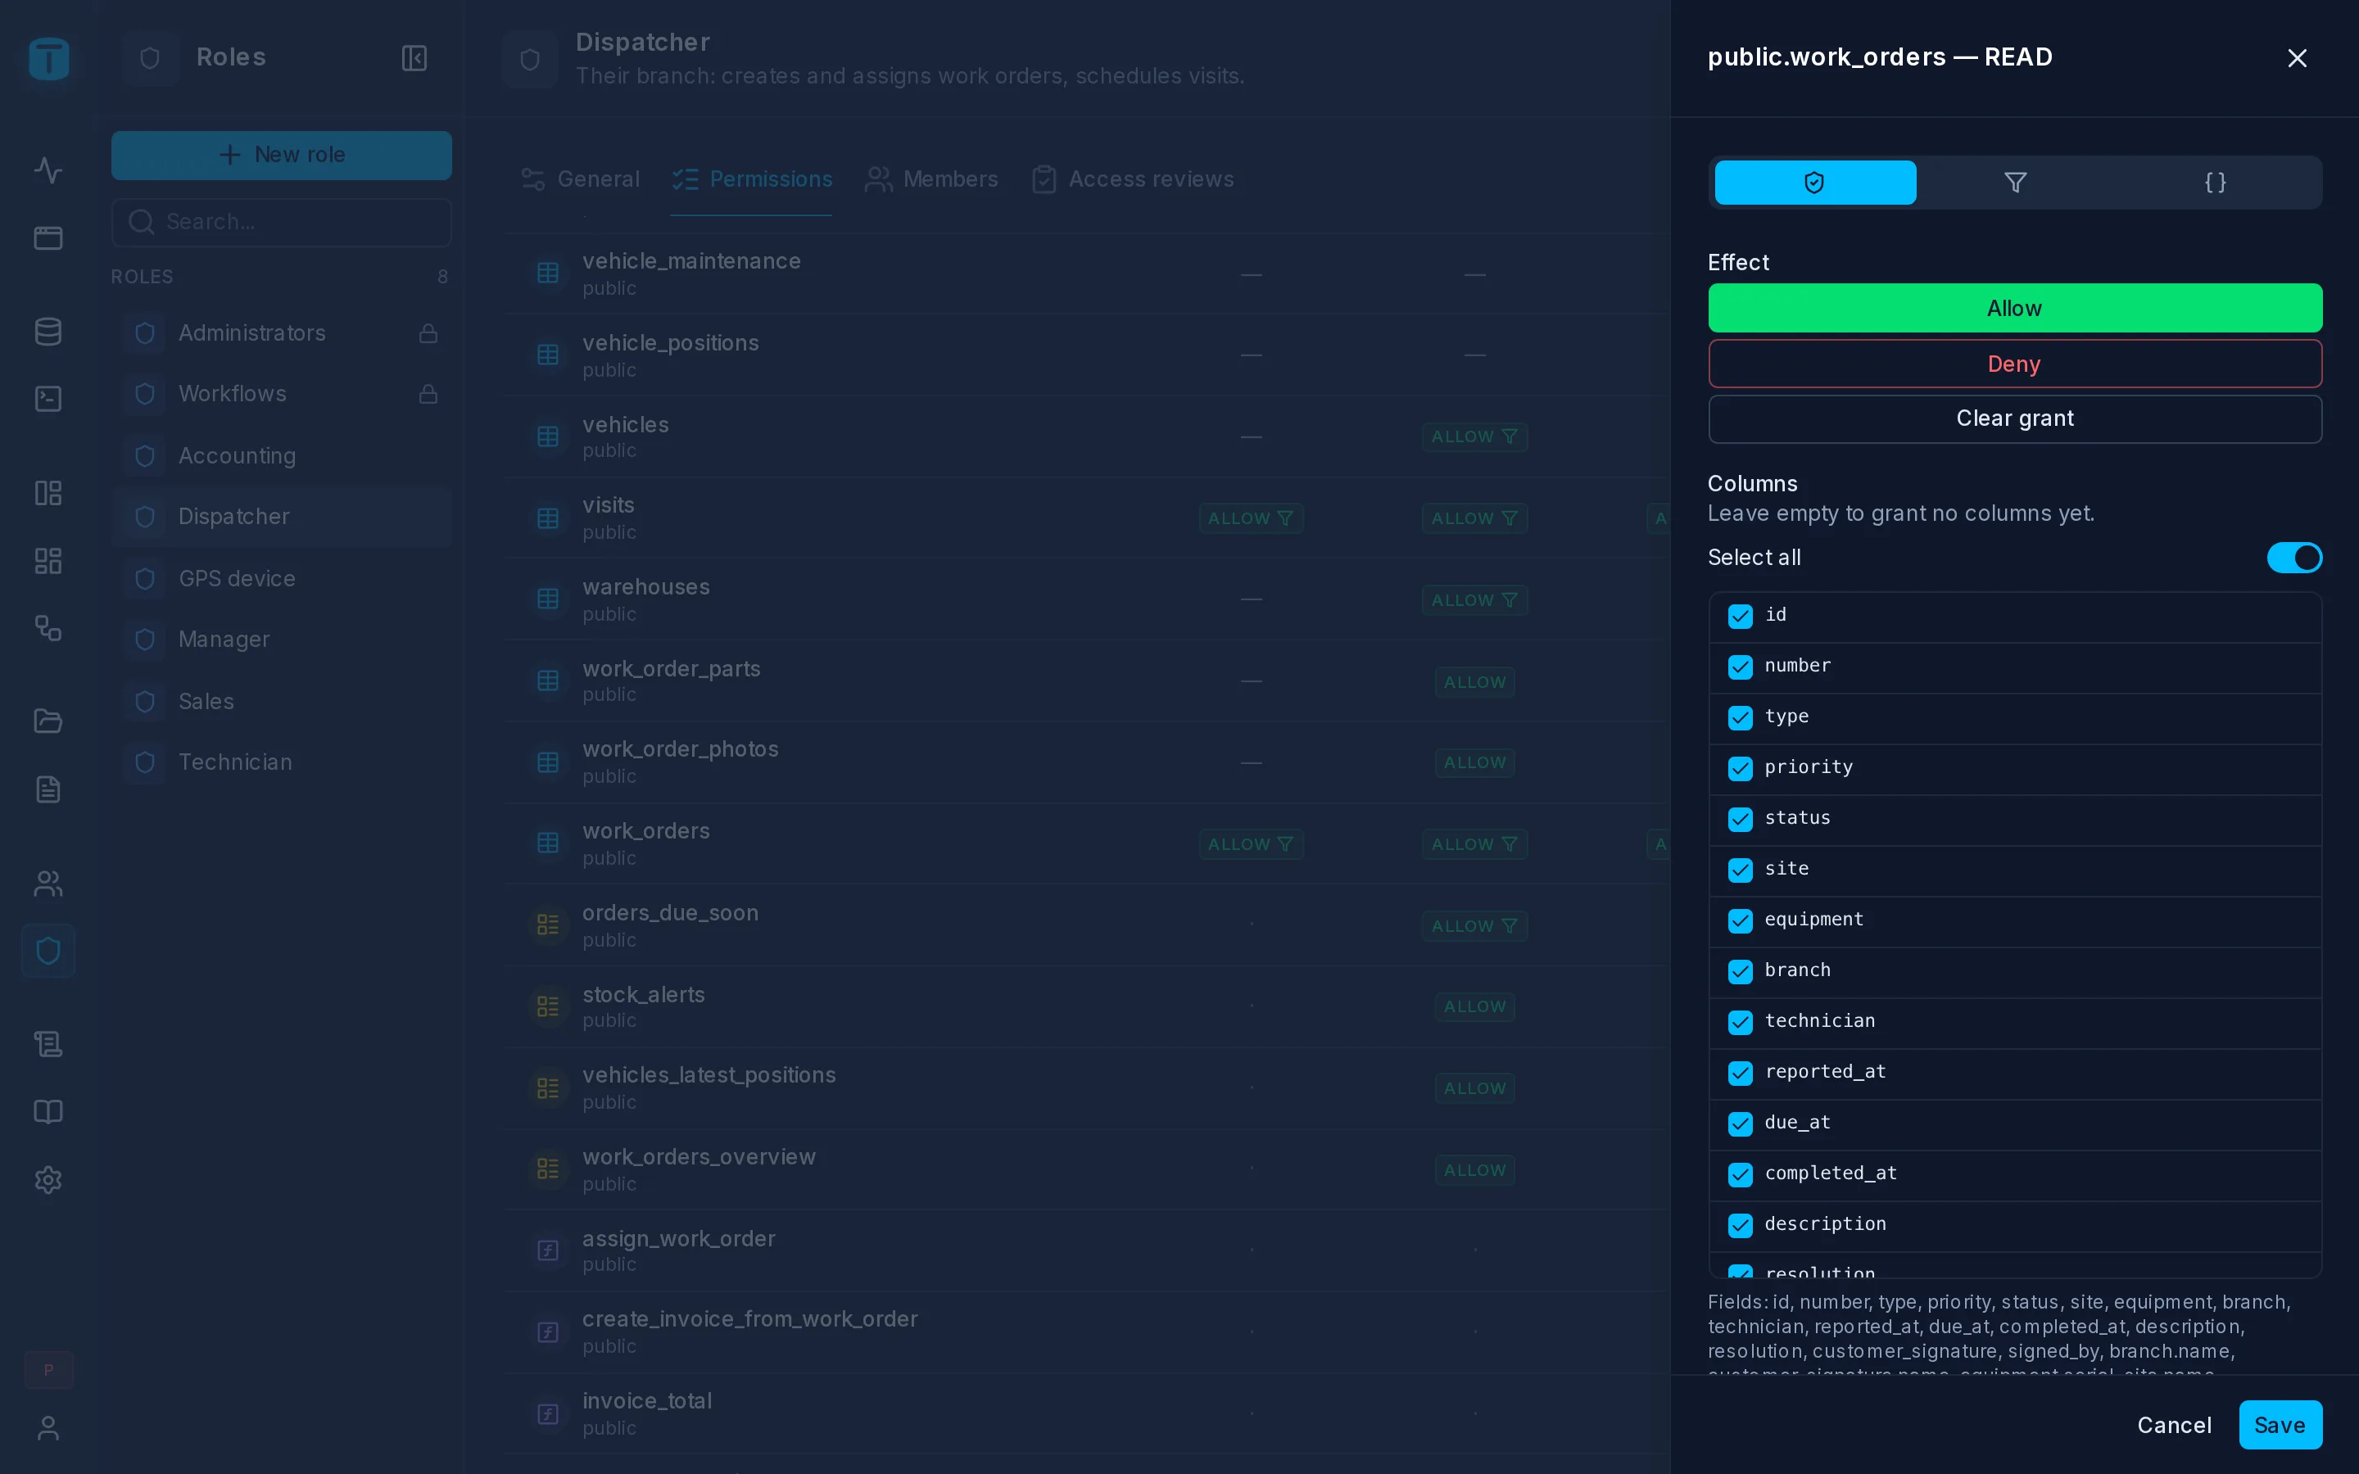This screenshot has height=1474, width=2359.
Task: Switch to the filter tab in the permission panel
Action: click(x=2015, y=183)
